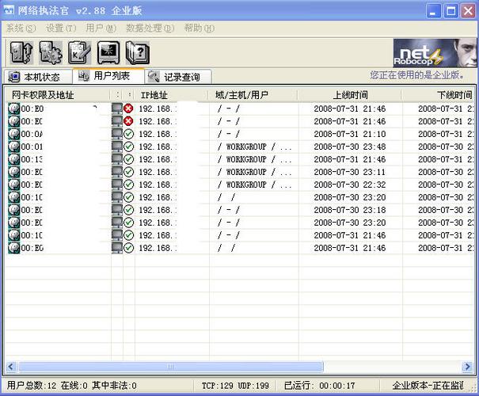Select online time 2008-07-30 22:32 cell
This screenshot has width=479, height=396.
tap(350, 185)
